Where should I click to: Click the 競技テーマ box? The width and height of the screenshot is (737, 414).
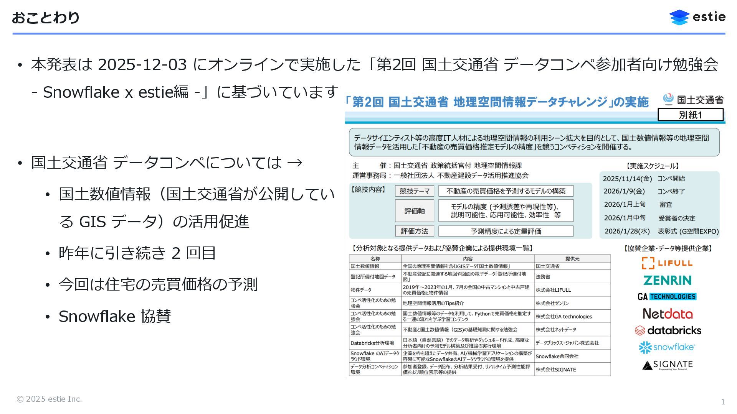tap(415, 191)
